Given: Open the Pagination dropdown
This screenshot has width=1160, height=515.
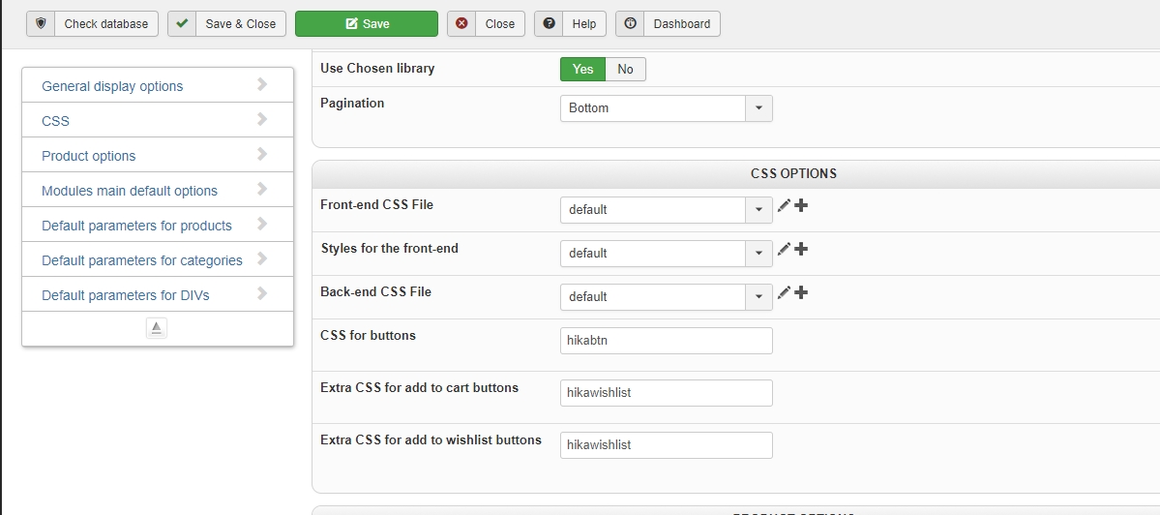Looking at the screenshot, I should (x=666, y=108).
